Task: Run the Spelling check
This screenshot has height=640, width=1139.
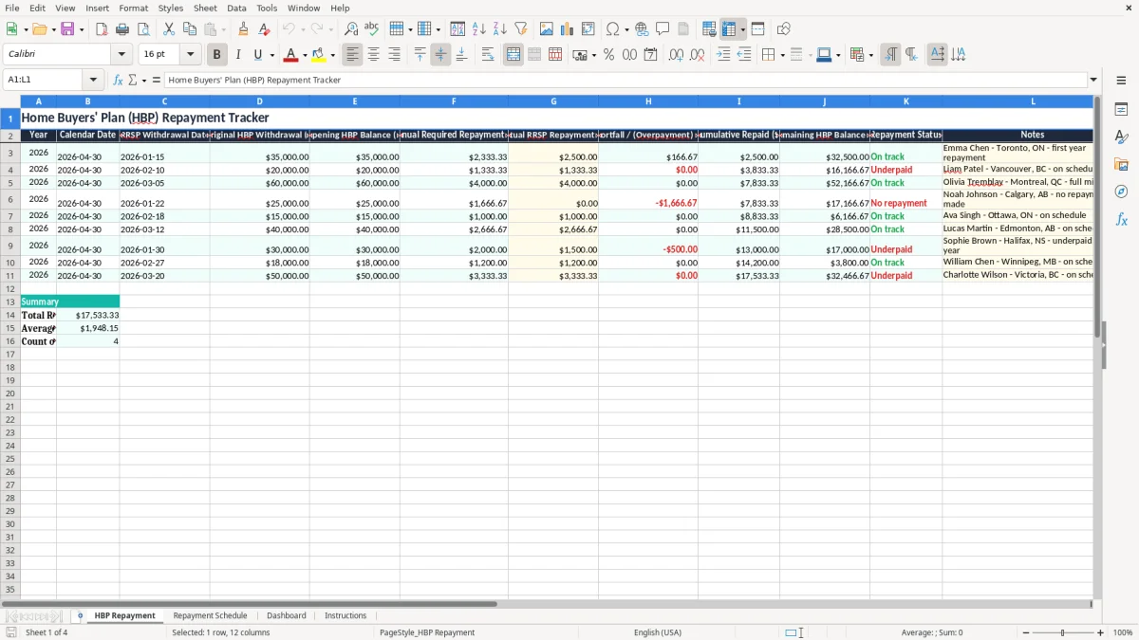Action: tap(372, 29)
